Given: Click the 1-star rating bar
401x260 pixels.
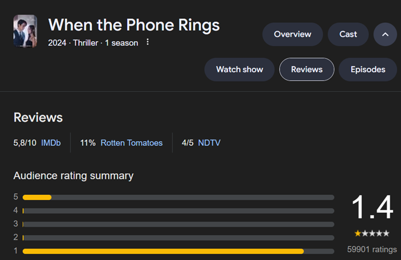Looking at the screenshot, I should tap(178, 251).
